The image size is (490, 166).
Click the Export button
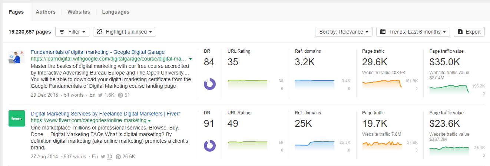click(x=469, y=32)
